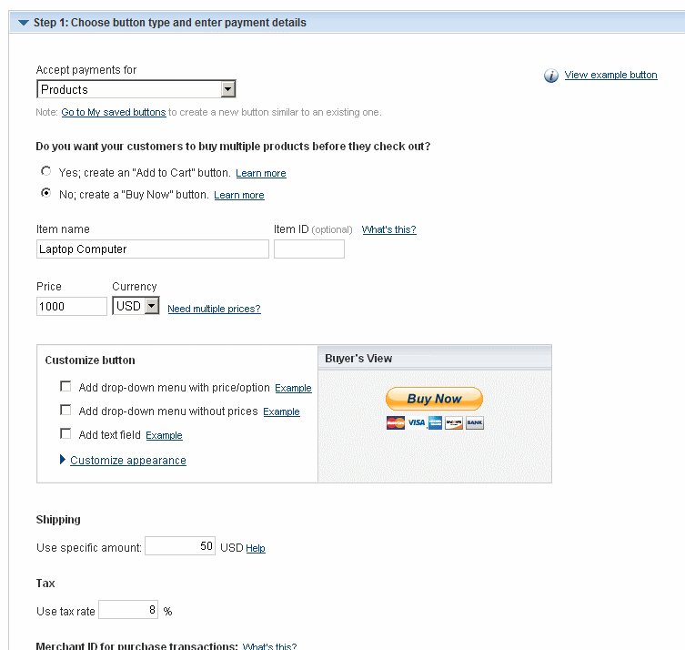Viewport: 685px width, 650px height.
Task: Select the "Buy Now" radio option
Action: point(45,193)
